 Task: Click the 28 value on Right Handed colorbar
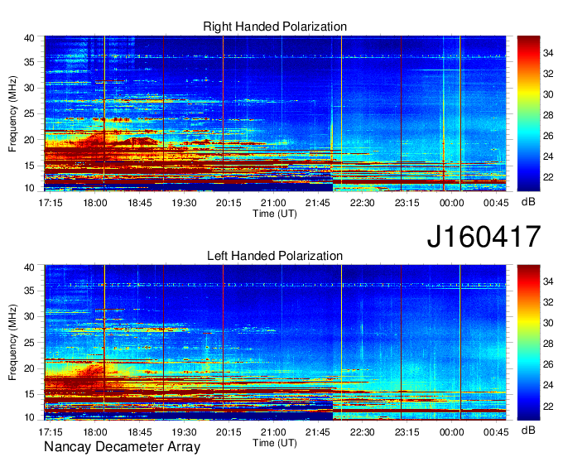point(548,115)
